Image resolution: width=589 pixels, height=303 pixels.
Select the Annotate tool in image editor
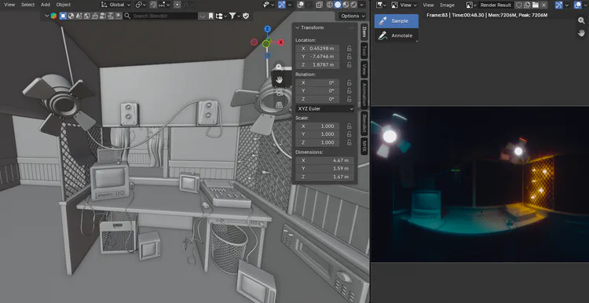pos(397,35)
